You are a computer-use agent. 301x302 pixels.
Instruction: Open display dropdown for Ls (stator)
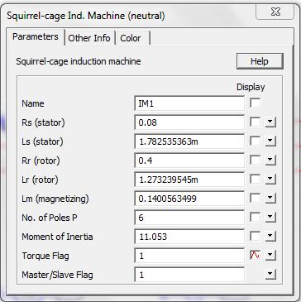270,141
